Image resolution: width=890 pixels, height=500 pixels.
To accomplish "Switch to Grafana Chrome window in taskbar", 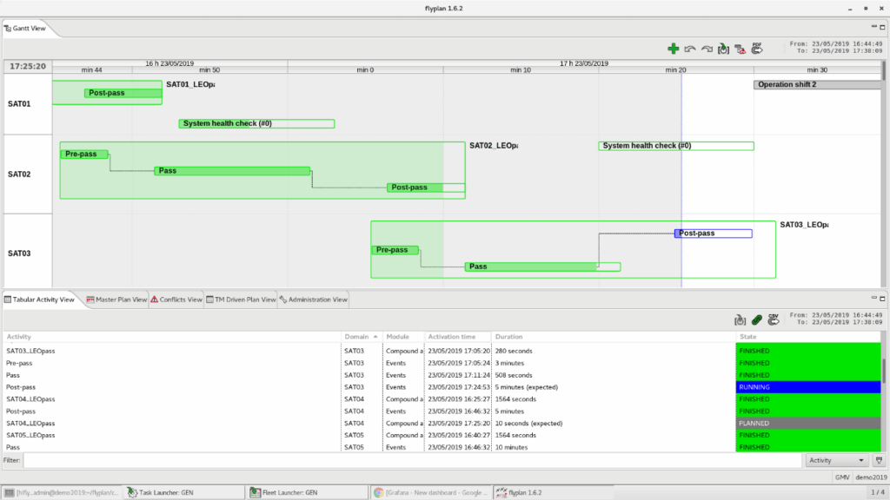I will pos(431,493).
